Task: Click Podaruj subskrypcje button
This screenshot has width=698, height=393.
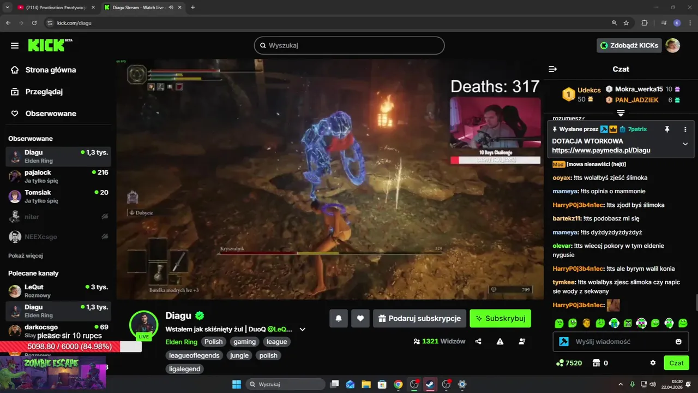Action: pos(419,318)
